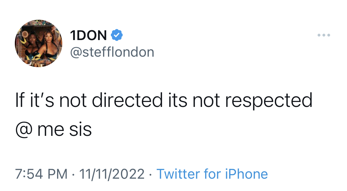347x191 pixels.
Task: Click the first line of tweet text
Action: (x=164, y=101)
